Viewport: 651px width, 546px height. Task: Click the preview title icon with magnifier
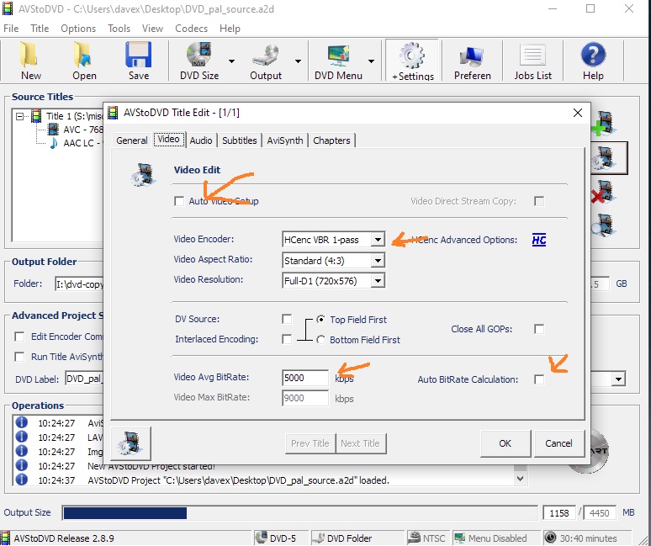[604, 225]
